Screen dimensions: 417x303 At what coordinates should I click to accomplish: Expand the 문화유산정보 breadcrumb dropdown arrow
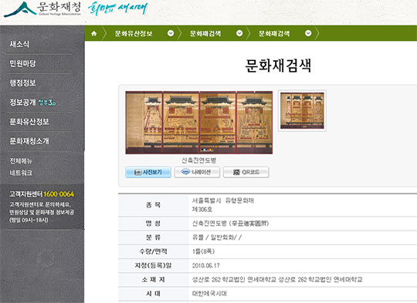pyautogui.click(x=171, y=33)
